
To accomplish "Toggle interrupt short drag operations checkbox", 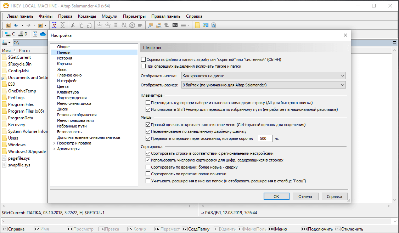I will coord(148,138).
